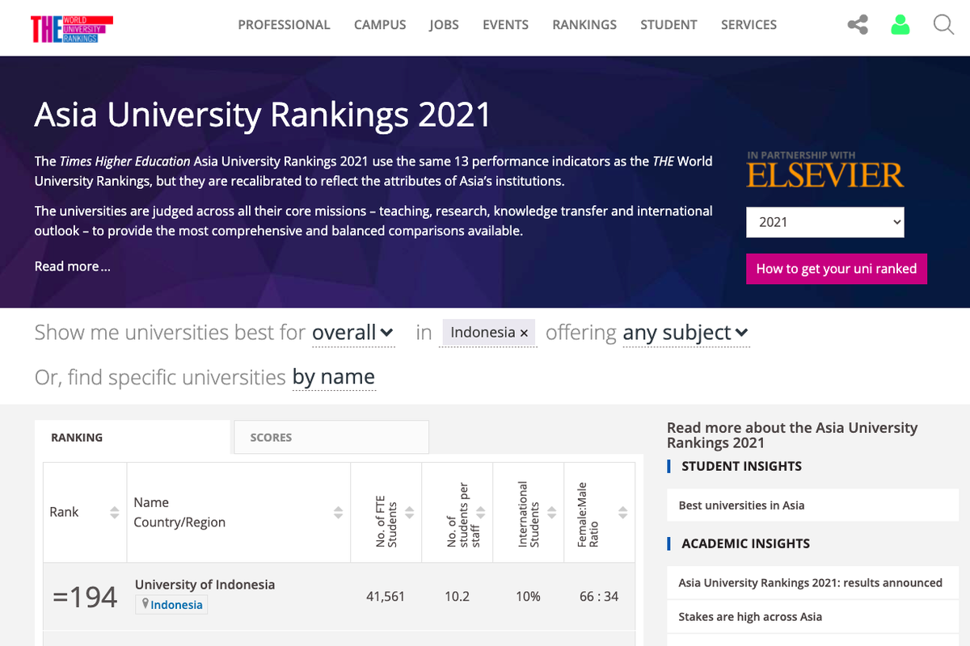The image size is (970, 646).
Task: Open the RANKINGS menu item
Action: pos(584,25)
